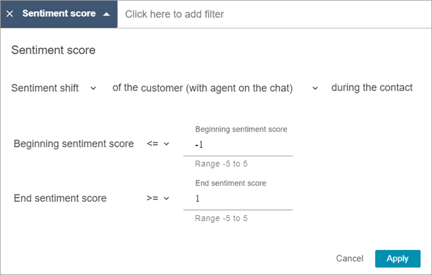Apply the sentiment score filter
Viewport: 432px width, 275px height.
click(x=397, y=258)
